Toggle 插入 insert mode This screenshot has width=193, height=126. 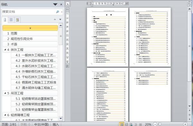pos(56,124)
